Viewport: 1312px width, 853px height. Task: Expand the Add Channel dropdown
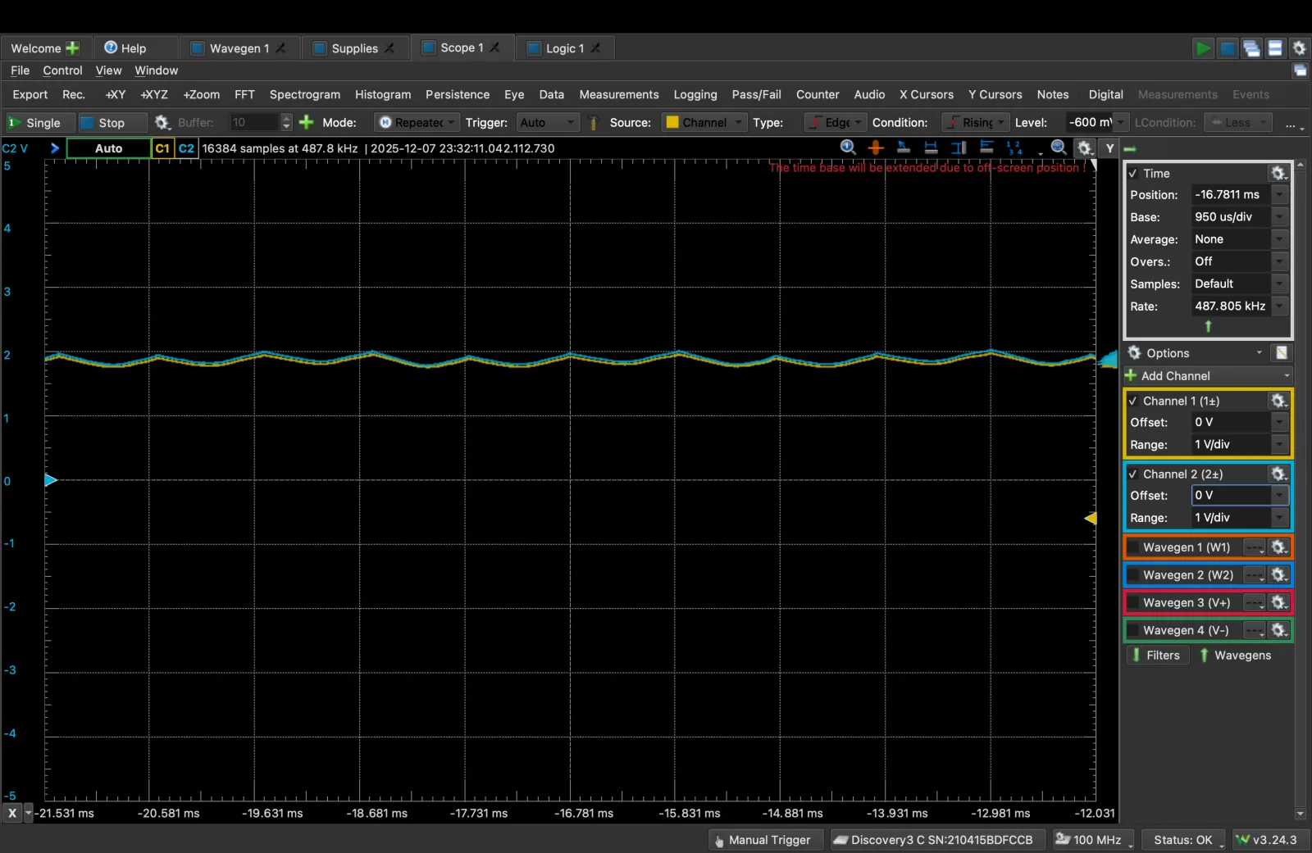[1208, 375]
